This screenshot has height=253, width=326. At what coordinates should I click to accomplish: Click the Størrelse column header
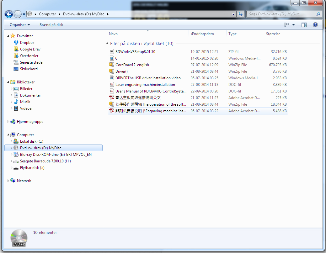click(x=273, y=34)
